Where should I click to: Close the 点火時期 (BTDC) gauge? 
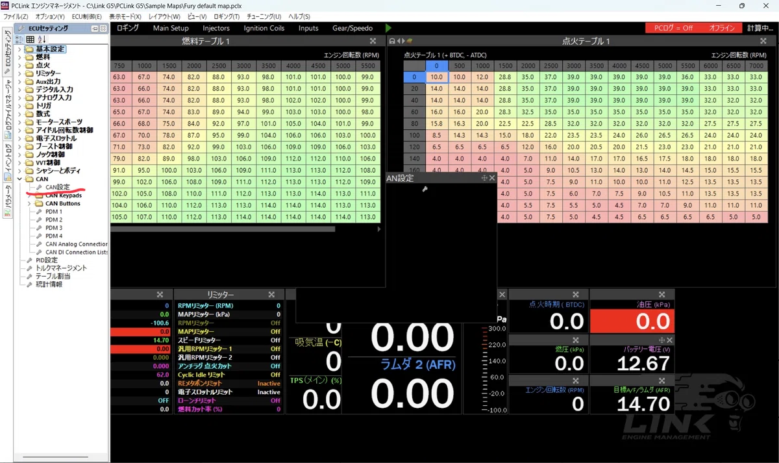[576, 295]
